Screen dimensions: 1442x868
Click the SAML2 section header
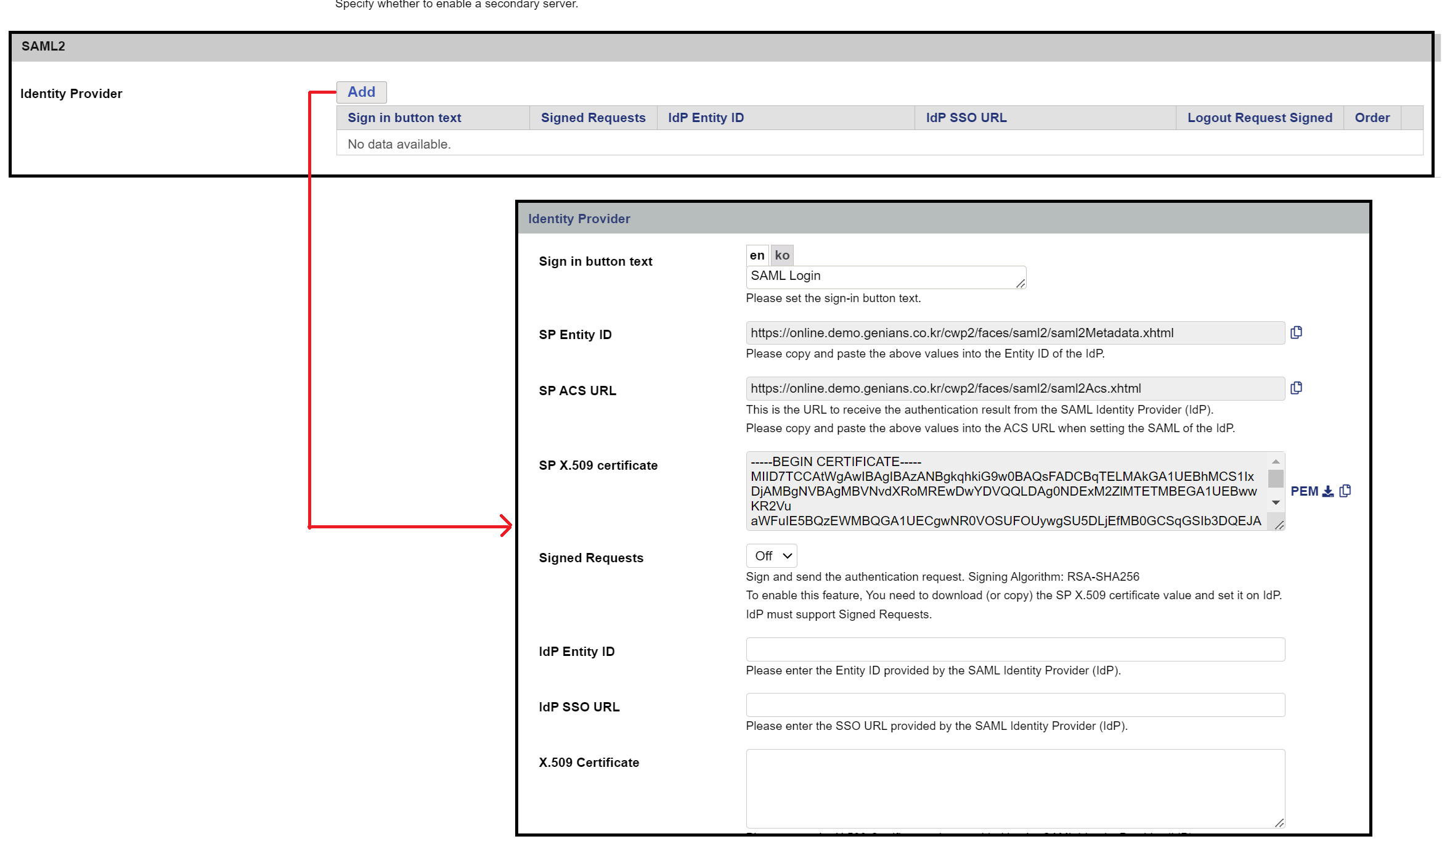[x=721, y=46]
